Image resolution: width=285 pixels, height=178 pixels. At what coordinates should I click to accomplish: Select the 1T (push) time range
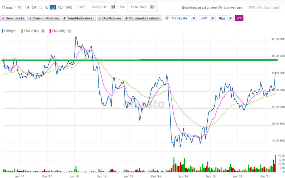point(9,7)
